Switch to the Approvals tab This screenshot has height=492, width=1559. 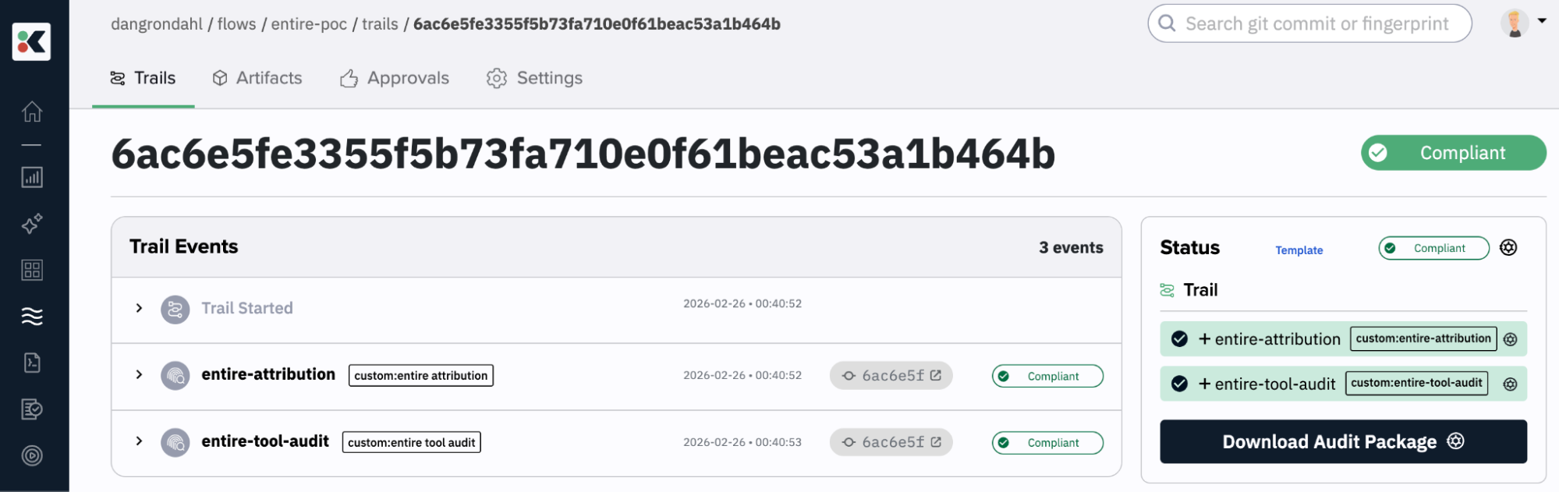(395, 78)
